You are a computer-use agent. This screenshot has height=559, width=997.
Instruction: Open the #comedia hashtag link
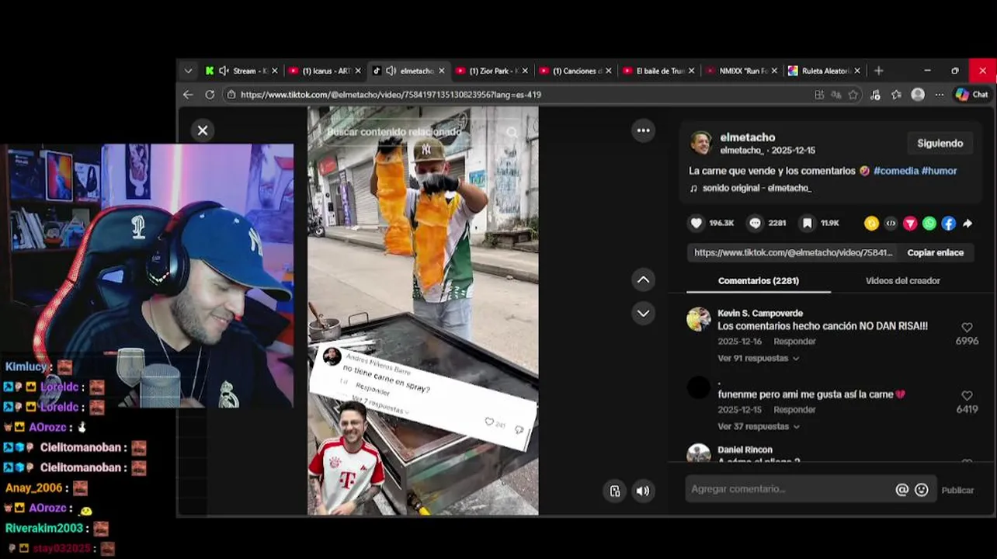click(895, 171)
